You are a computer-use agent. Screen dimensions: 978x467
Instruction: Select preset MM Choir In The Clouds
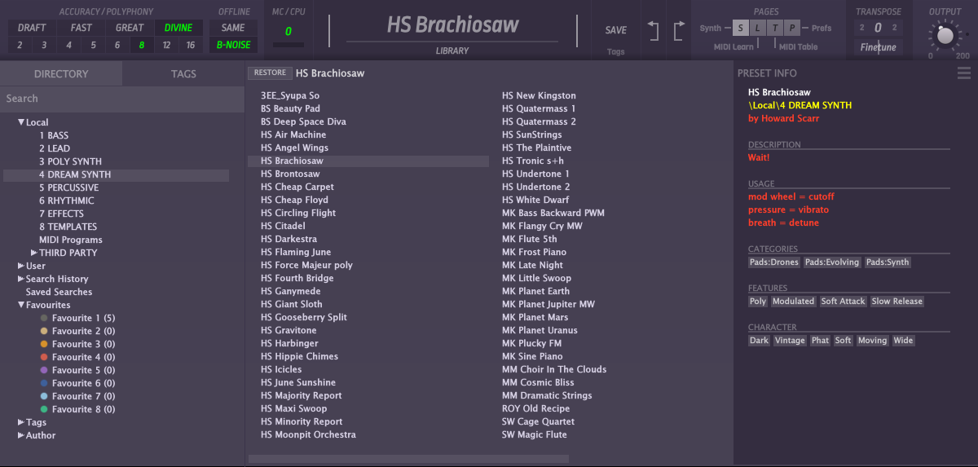[554, 369]
